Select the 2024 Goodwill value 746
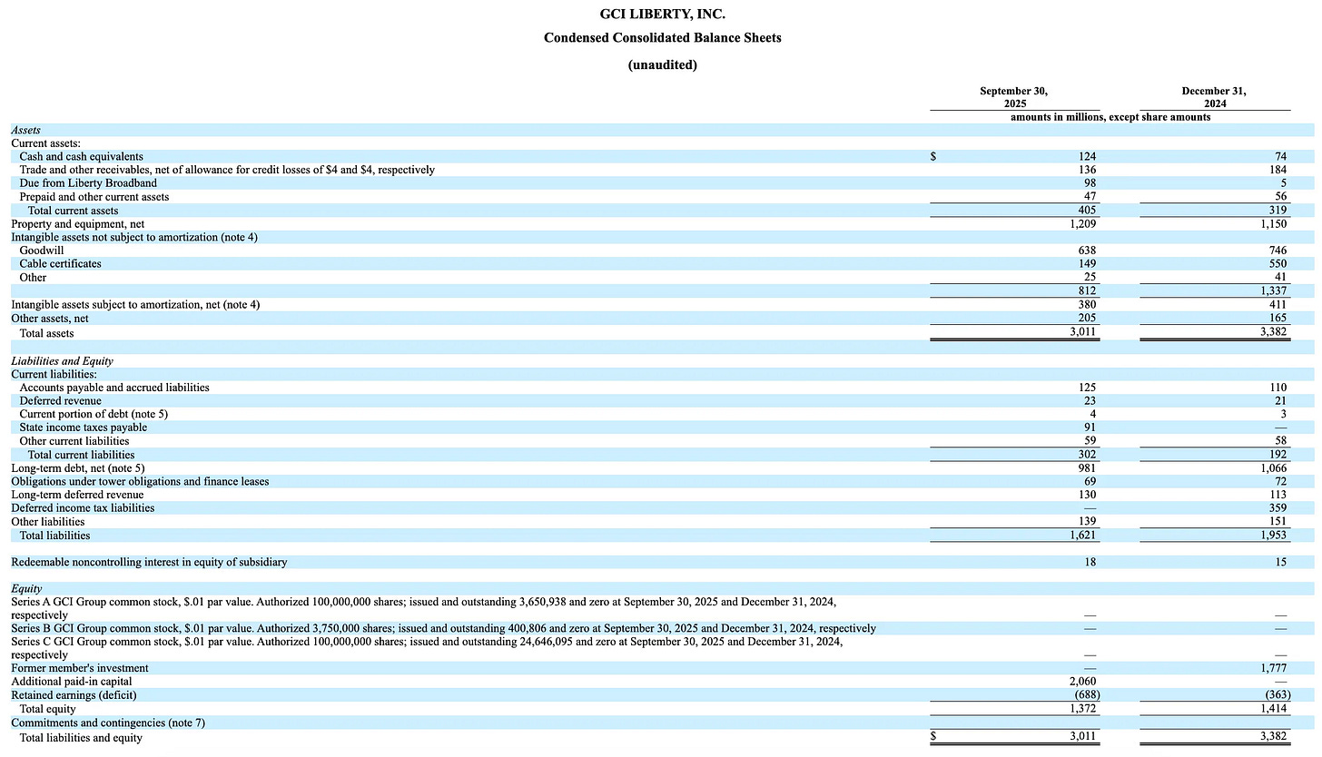The width and height of the screenshot is (1322, 757). [1278, 251]
